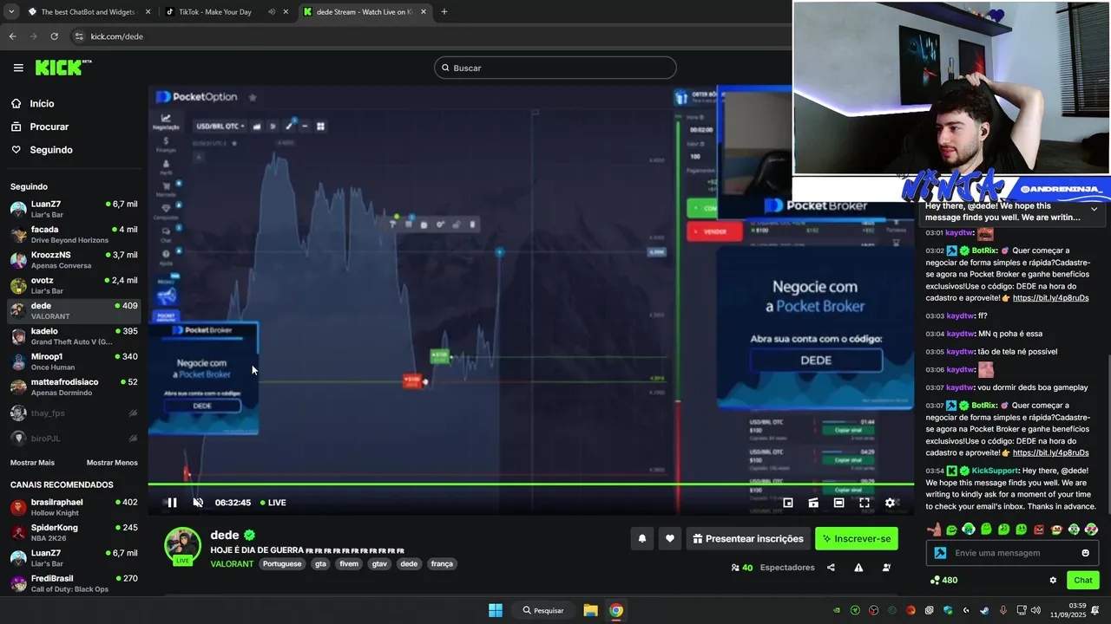The height and width of the screenshot is (624, 1111).
Task: Focus the Buscar search field
Action: coord(555,68)
